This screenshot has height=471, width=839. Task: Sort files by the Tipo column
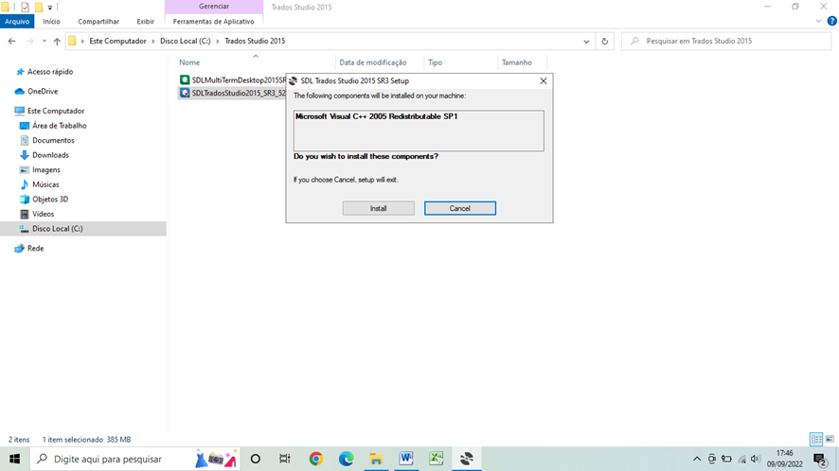(x=435, y=62)
